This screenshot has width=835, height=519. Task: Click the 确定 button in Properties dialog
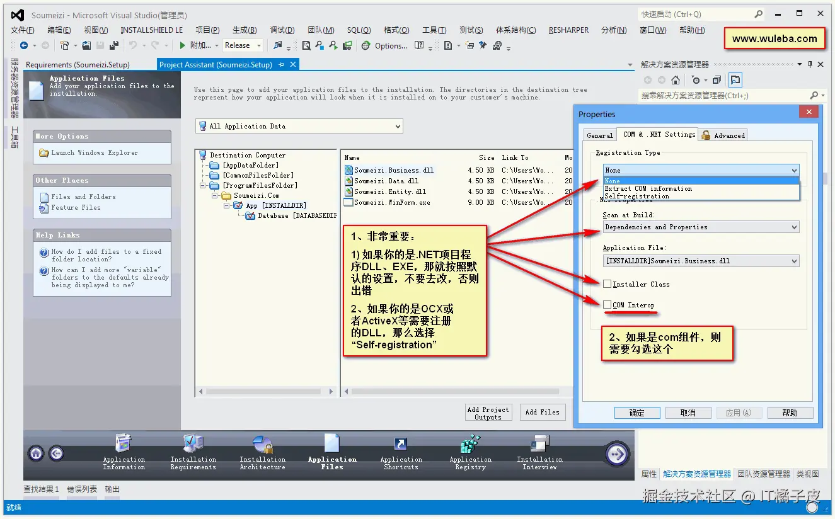(637, 413)
